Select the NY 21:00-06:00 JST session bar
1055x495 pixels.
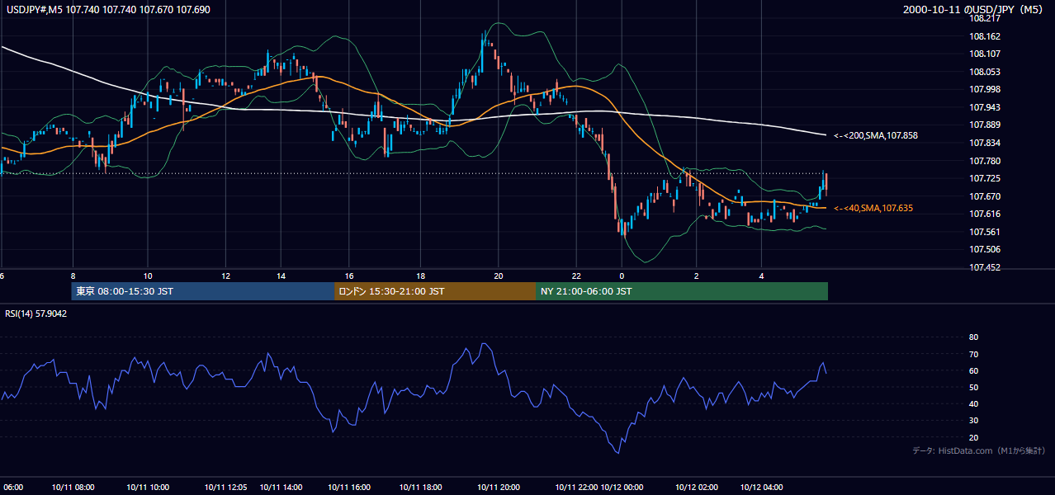pyautogui.click(x=682, y=291)
